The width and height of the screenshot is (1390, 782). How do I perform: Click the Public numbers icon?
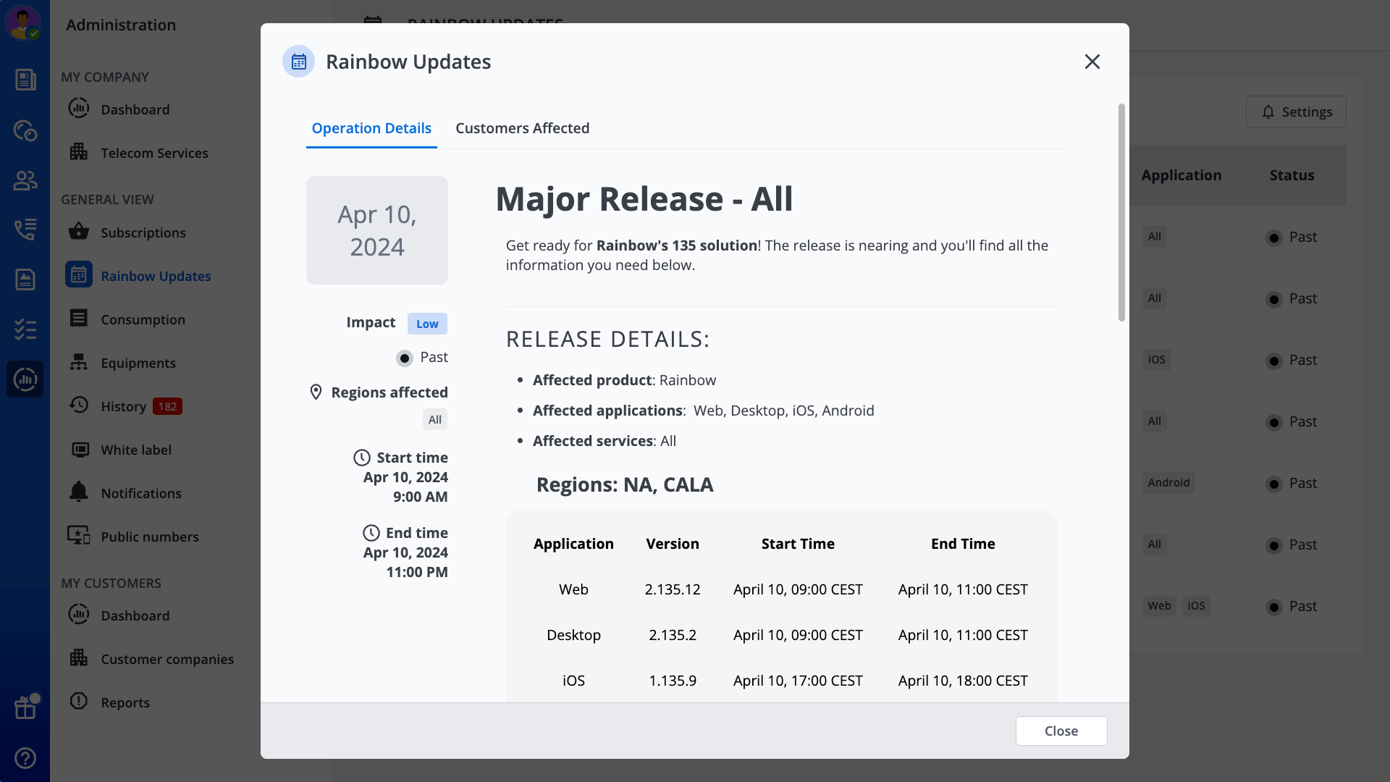[x=79, y=536]
